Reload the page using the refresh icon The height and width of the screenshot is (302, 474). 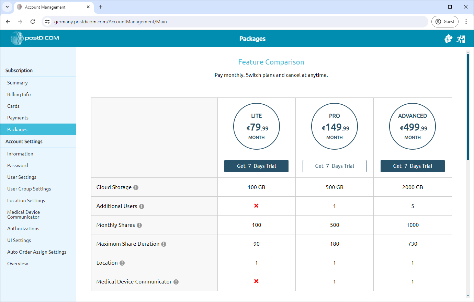click(x=33, y=21)
